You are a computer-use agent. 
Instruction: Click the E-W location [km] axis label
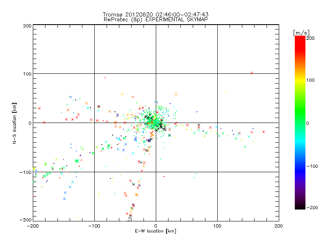click(x=156, y=232)
